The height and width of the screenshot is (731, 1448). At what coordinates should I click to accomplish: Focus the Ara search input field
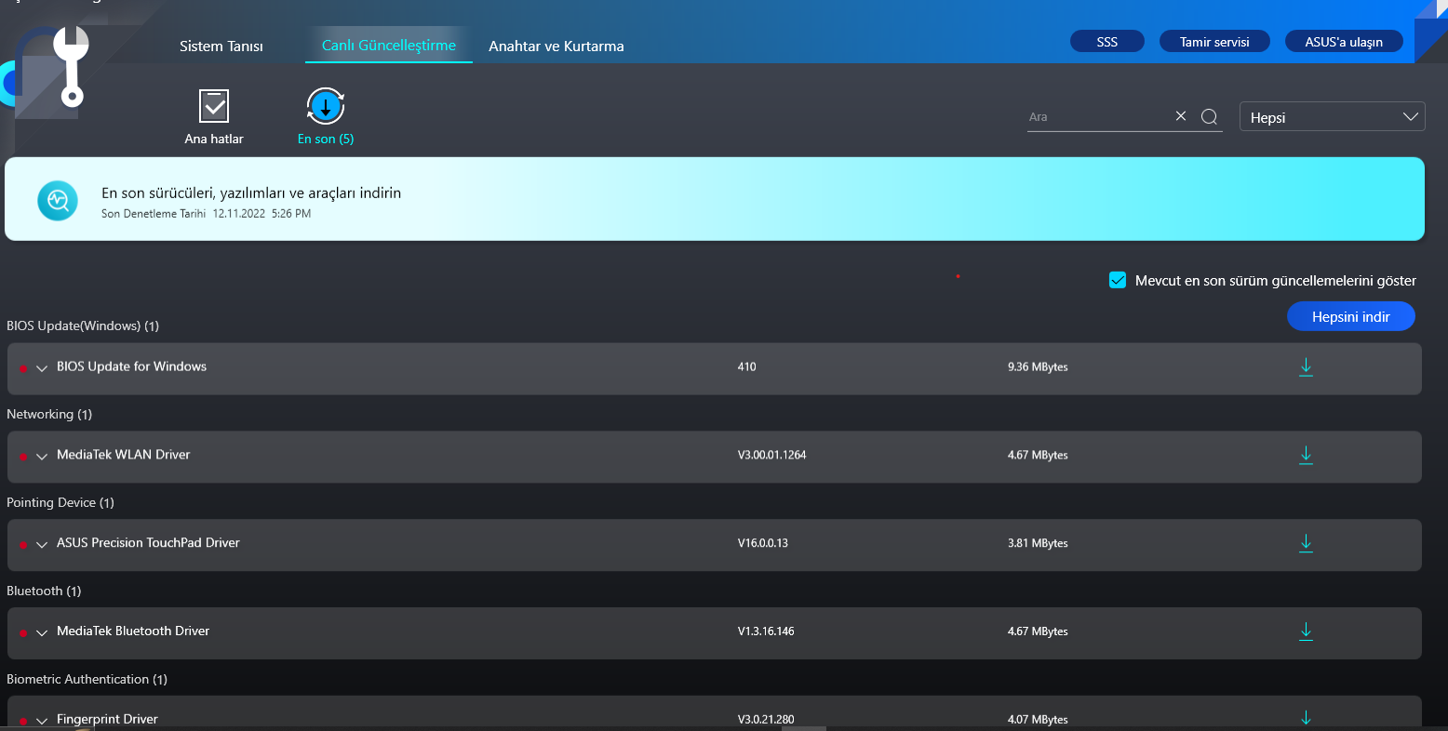pyautogui.click(x=1098, y=117)
